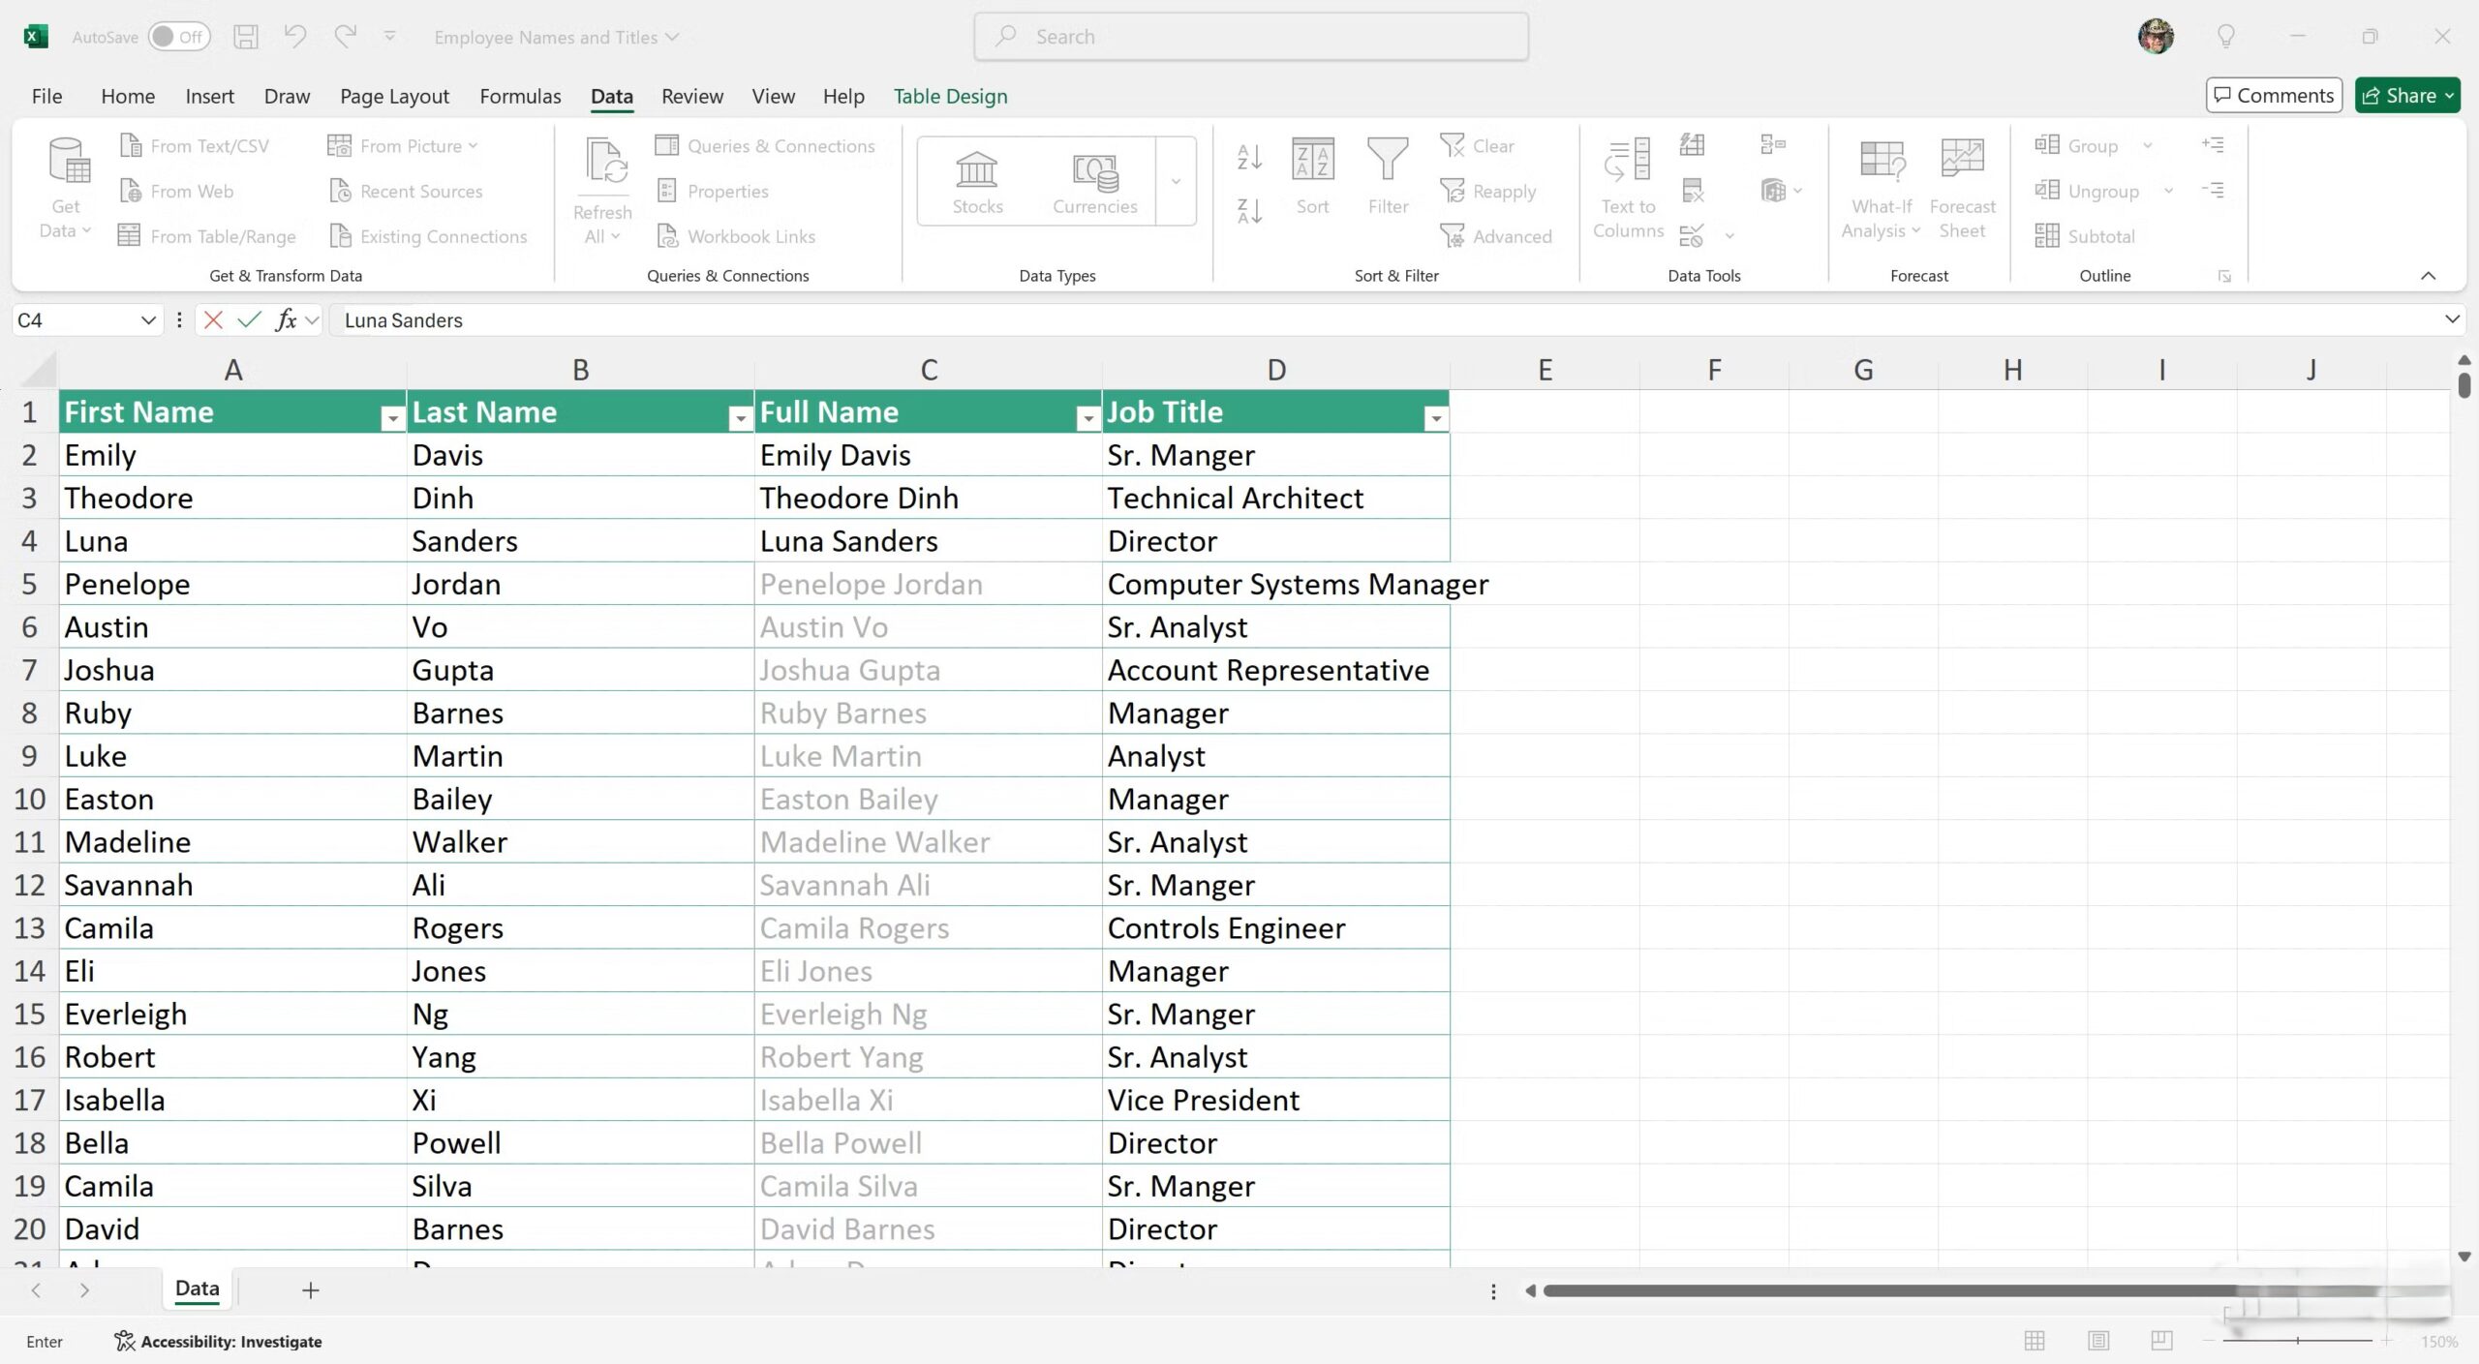This screenshot has width=2479, height=1364.
Task: Convert selection using the Stocks data type
Action: point(977,180)
